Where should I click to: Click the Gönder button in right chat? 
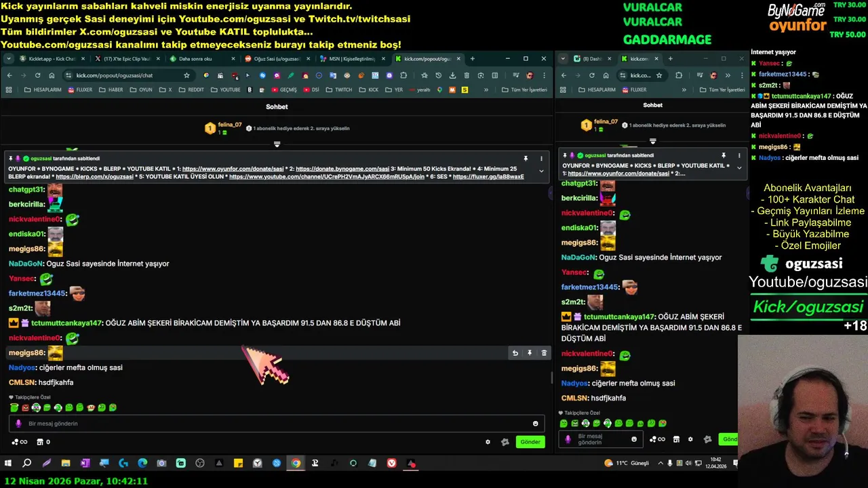click(x=728, y=439)
